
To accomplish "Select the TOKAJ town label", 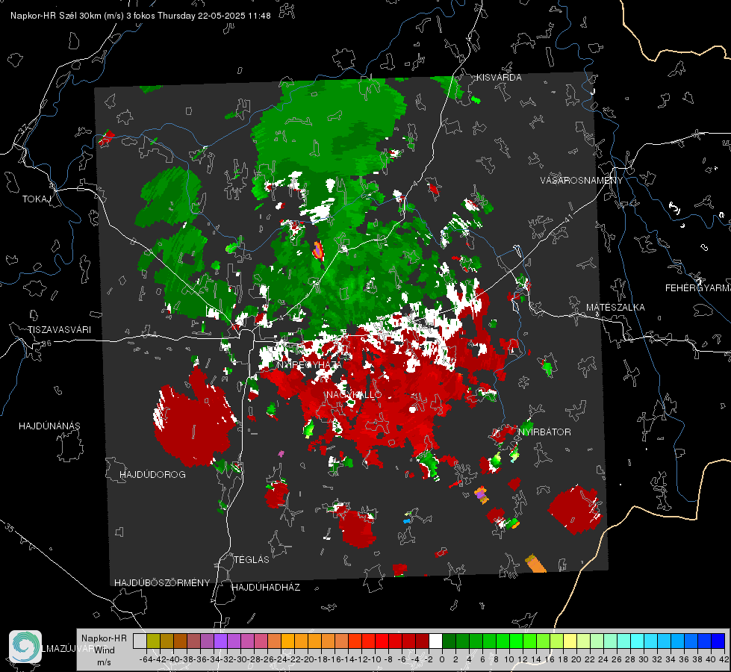I will 37,199.
